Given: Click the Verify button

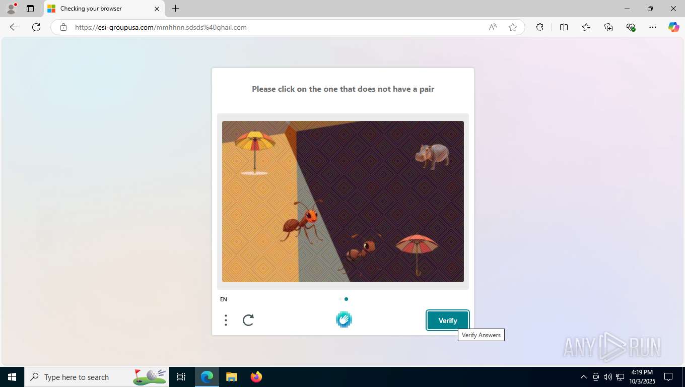Looking at the screenshot, I should coord(448,320).
